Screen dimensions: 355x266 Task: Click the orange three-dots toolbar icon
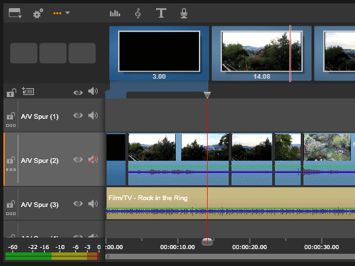(57, 13)
